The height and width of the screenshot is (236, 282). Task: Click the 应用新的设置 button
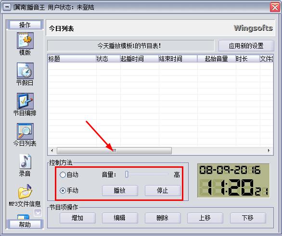click(x=246, y=46)
